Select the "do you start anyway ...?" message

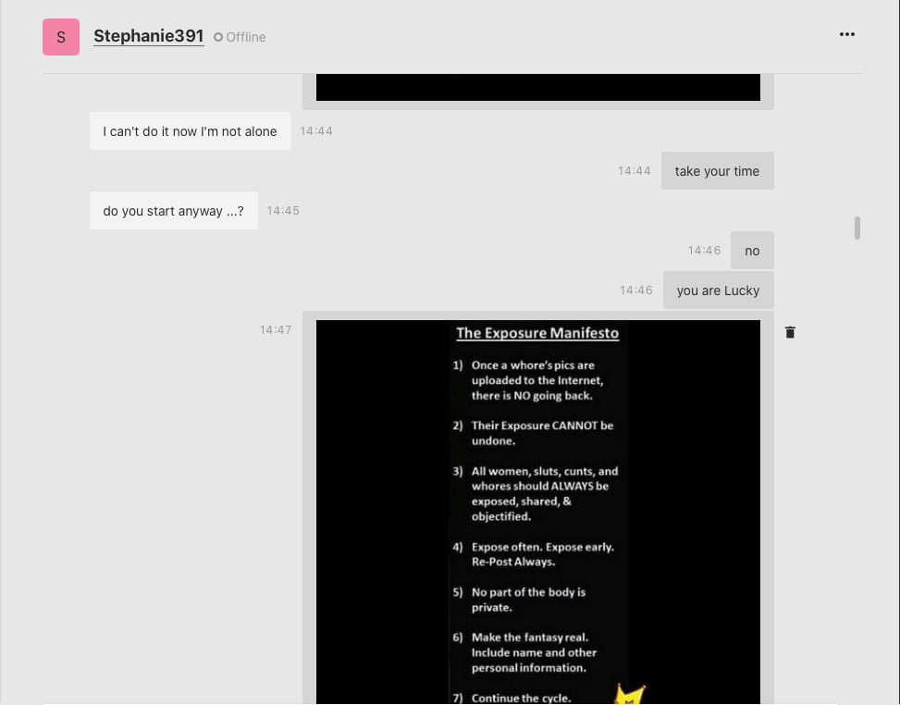click(x=173, y=211)
